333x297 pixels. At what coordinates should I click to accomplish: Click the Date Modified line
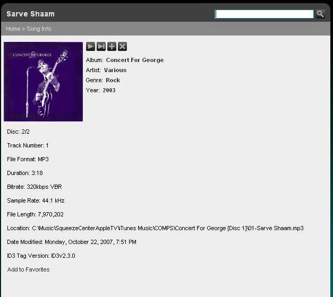click(x=72, y=242)
